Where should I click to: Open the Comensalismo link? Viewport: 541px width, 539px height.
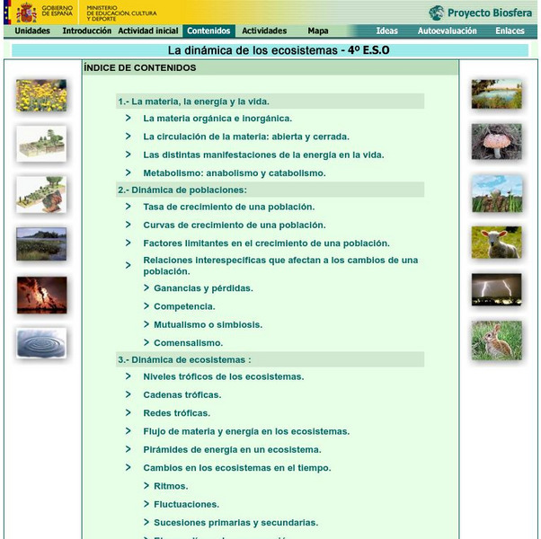click(189, 343)
